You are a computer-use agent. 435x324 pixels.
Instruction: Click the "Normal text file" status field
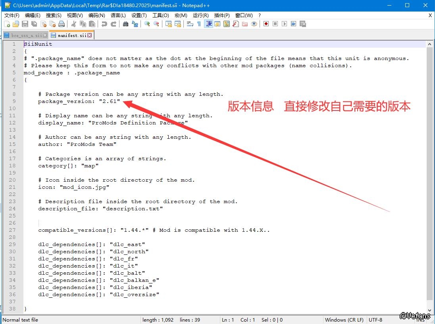(20, 320)
